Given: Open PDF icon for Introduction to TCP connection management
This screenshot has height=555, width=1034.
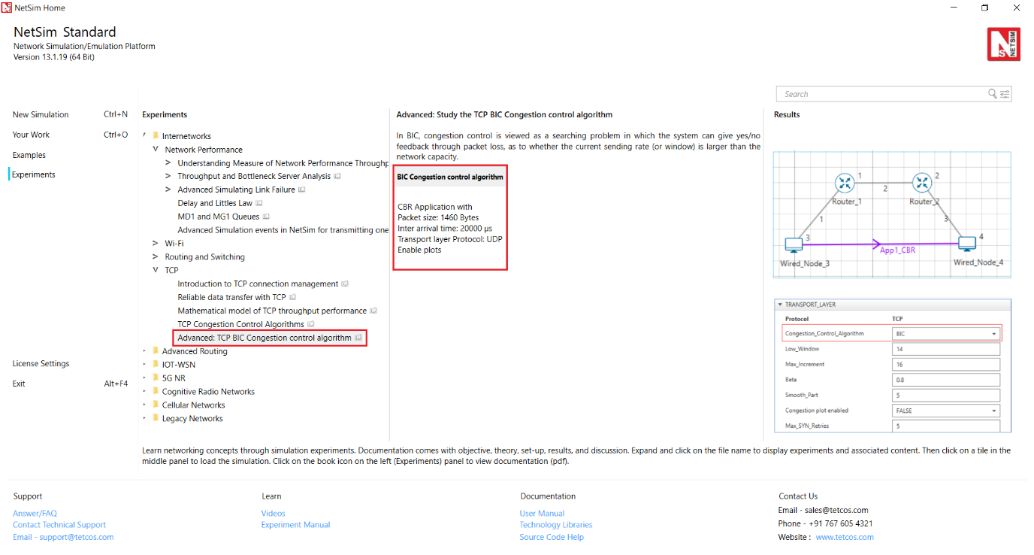Looking at the screenshot, I should (x=345, y=284).
